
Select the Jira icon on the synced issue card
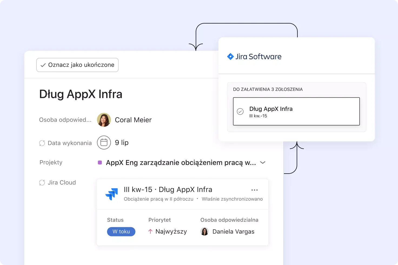(x=112, y=194)
